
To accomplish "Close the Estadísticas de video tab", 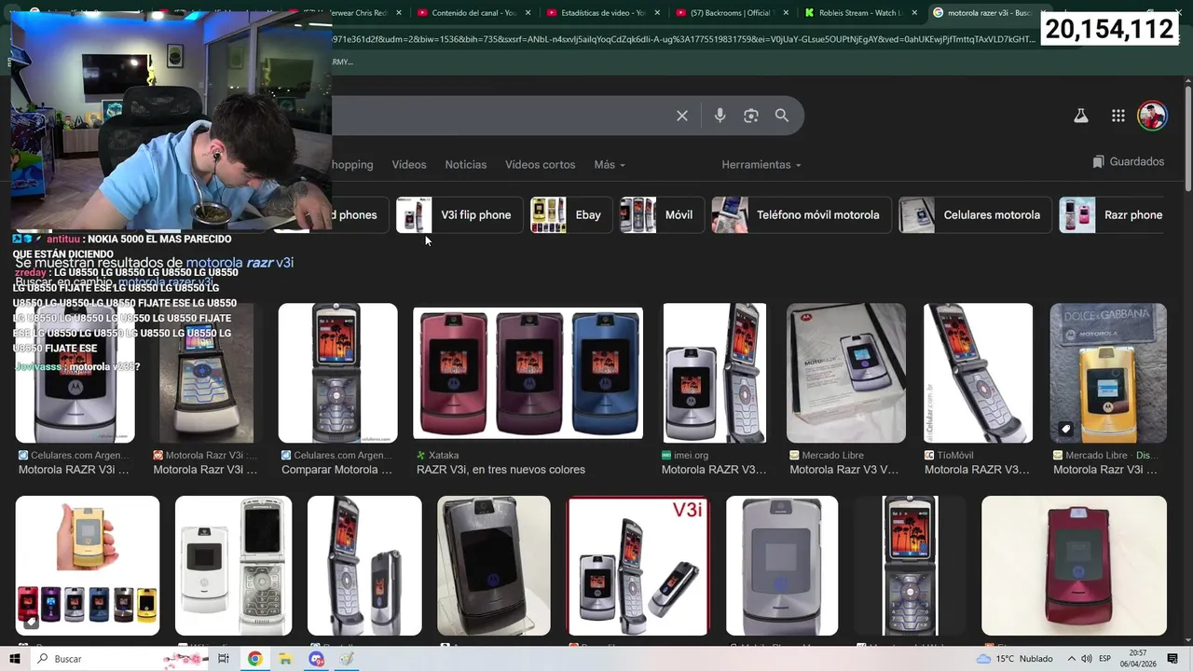I will (x=658, y=13).
